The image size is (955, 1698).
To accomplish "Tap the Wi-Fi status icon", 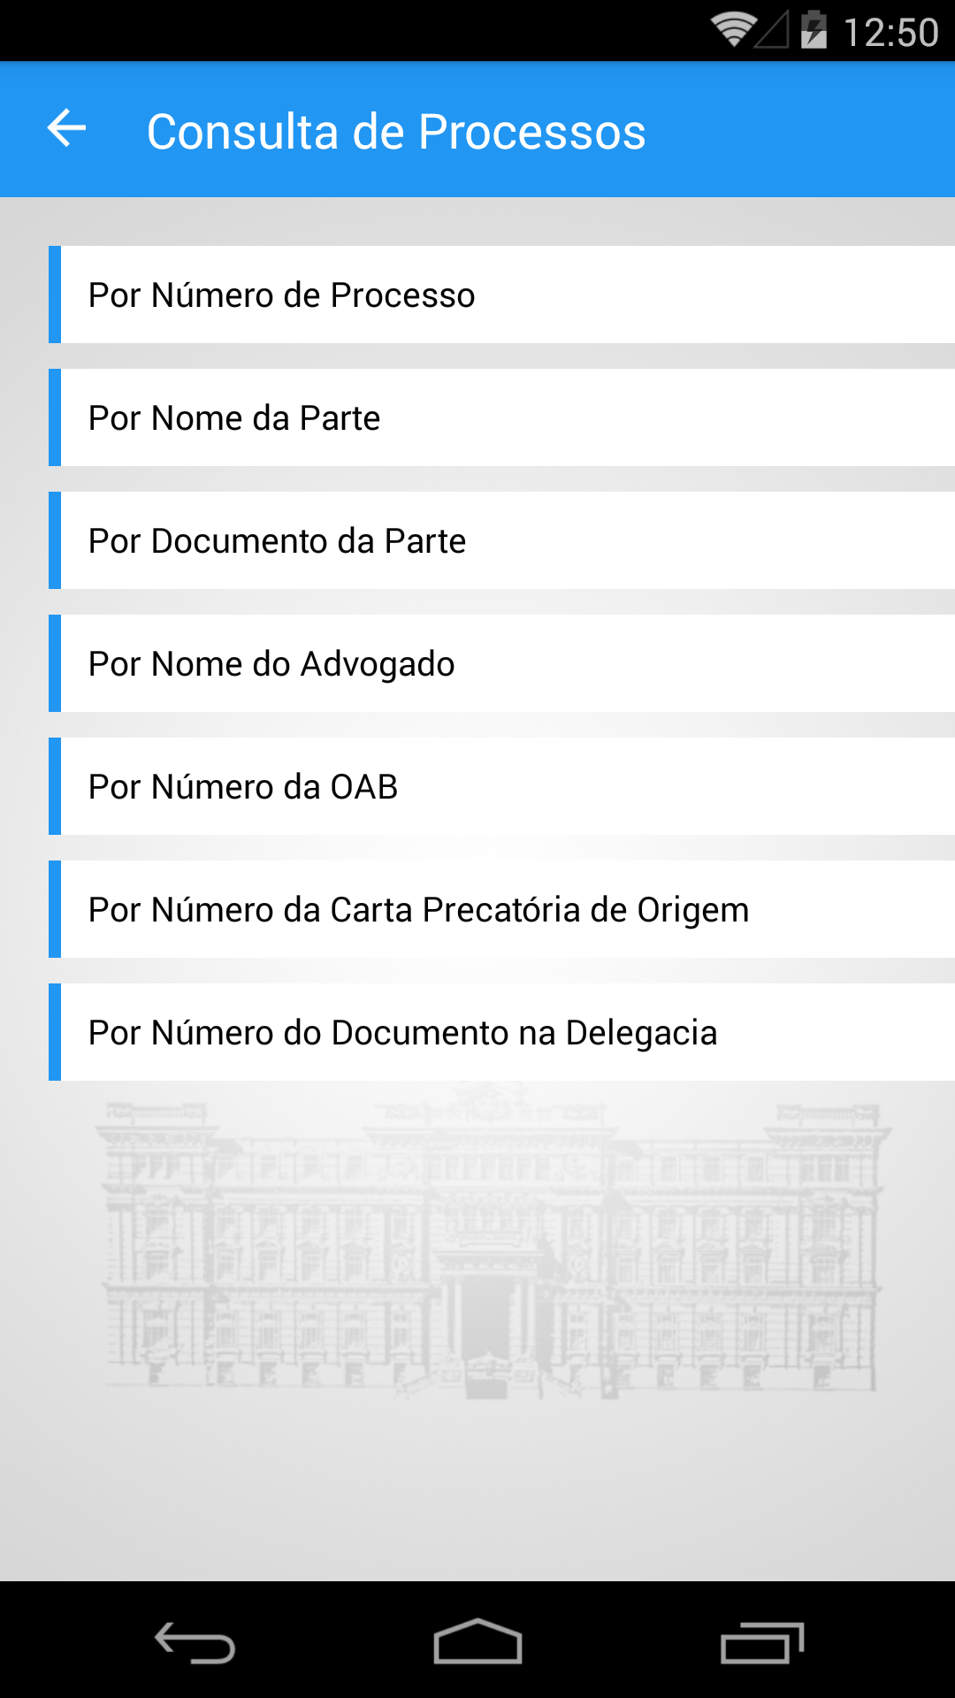I will coord(732,30).
